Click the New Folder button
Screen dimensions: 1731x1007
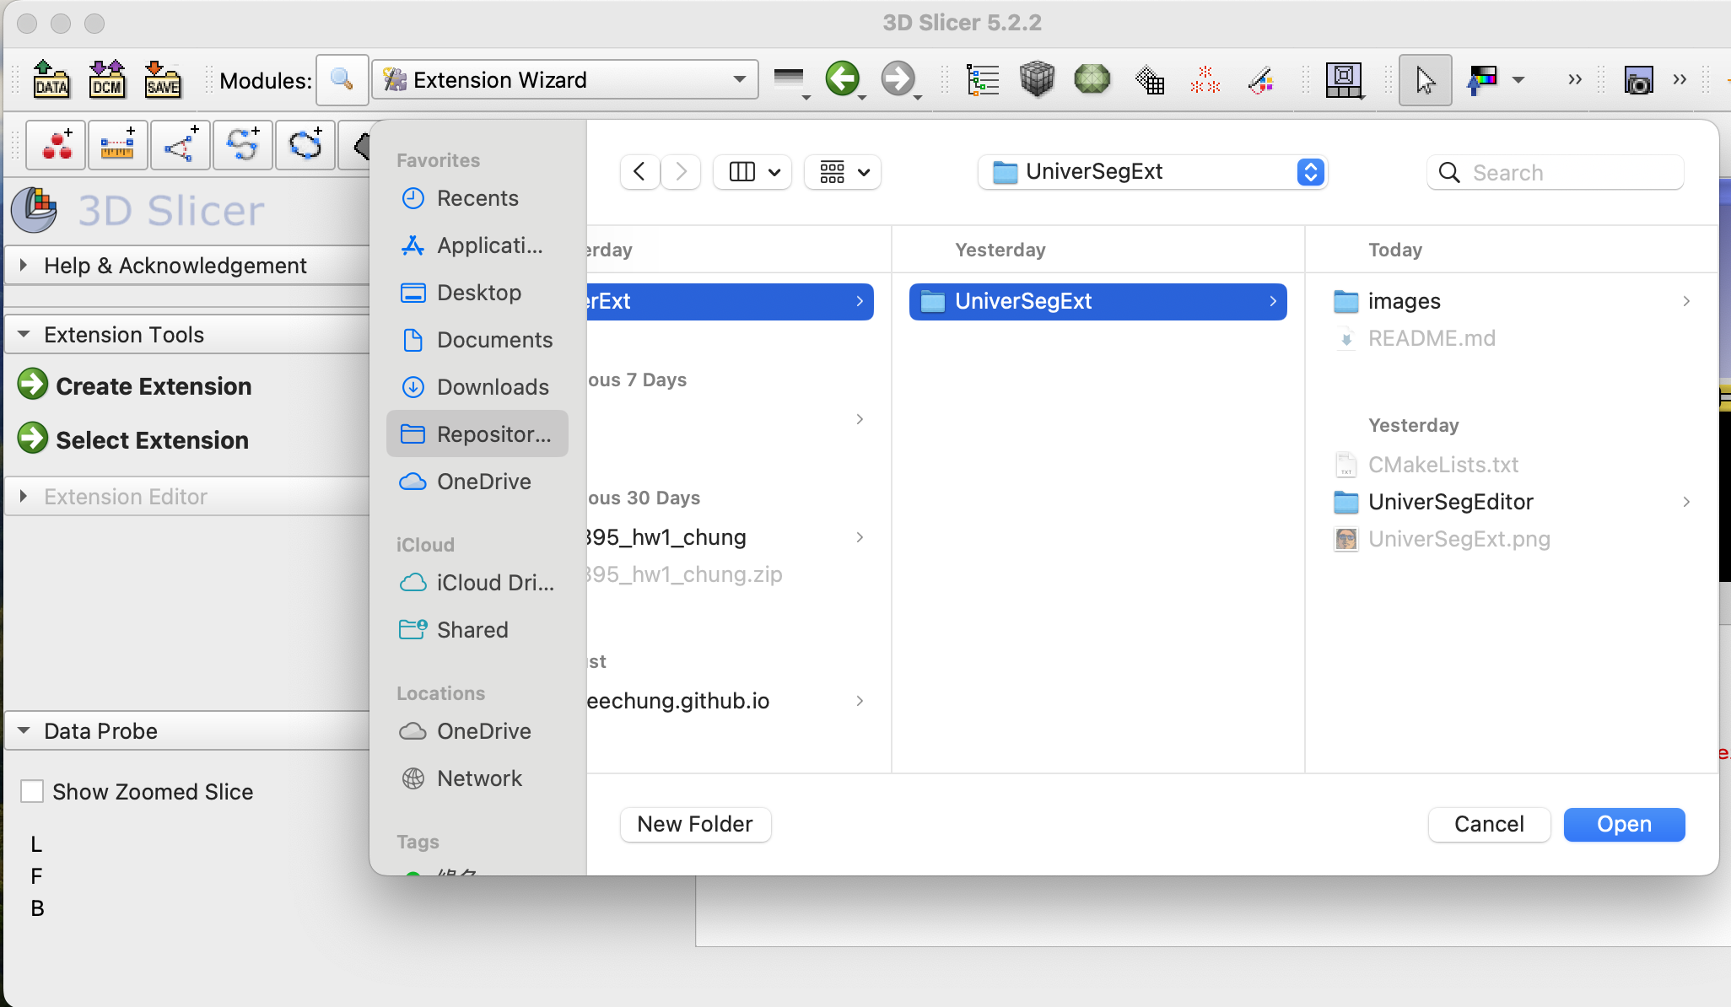695,824
